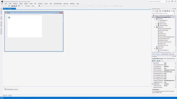Select AssemblyInfo.cs in Solution Explorer
This screenshot has height=99, width=177.
(x=163, y=20)
